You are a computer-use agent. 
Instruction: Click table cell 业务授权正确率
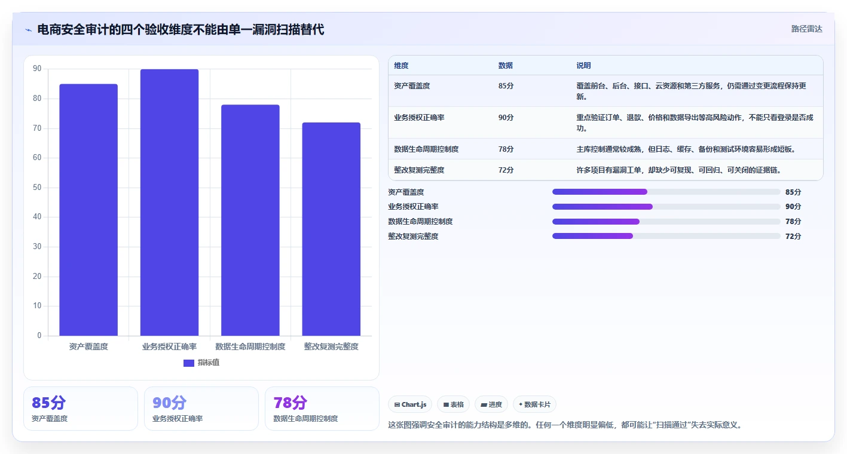(x=419, y=118)
